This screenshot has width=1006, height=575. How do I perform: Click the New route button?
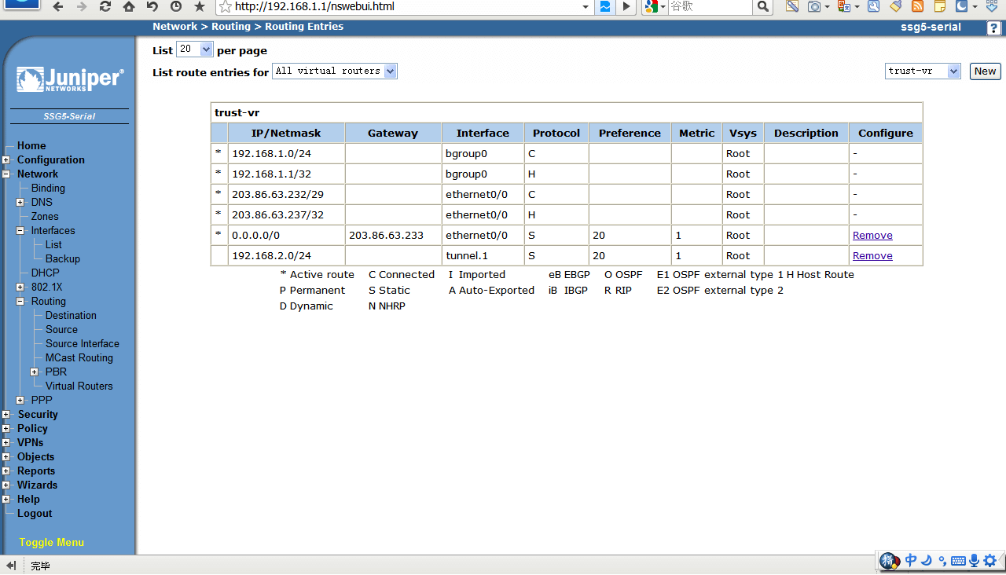(985, 71)
